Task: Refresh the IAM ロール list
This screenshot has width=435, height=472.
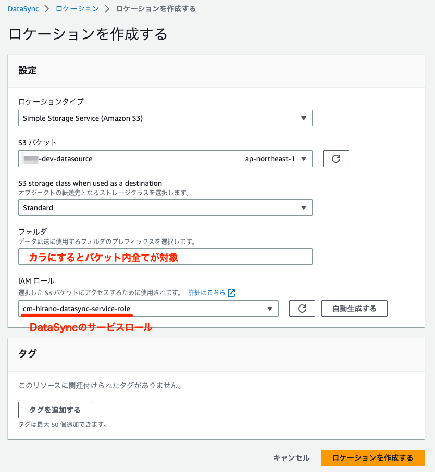Action: (302, 308)
